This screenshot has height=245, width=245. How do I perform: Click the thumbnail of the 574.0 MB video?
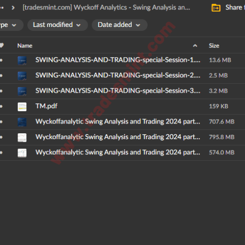coord(22,153)
